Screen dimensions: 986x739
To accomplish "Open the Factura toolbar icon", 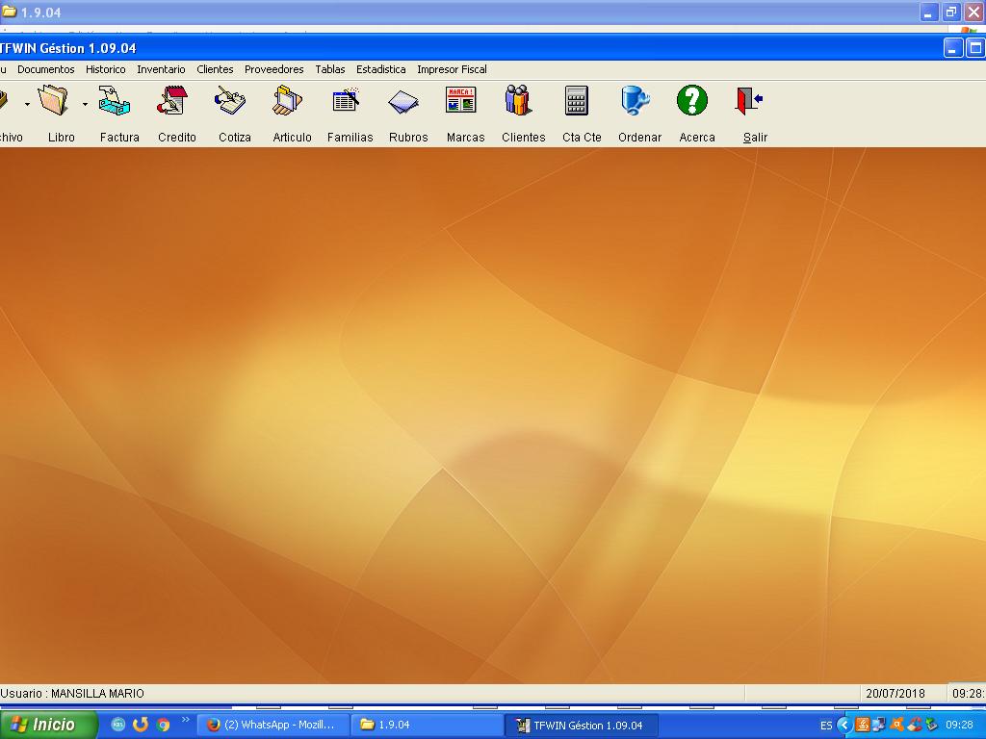I will click(118, 102).
